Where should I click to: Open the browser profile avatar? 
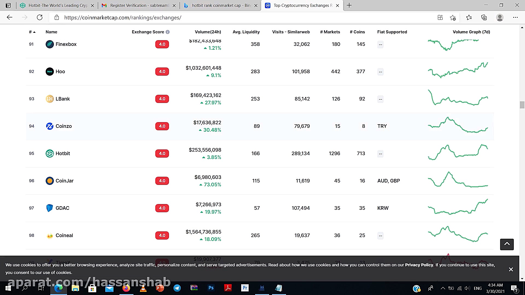[x=500, y=17]
